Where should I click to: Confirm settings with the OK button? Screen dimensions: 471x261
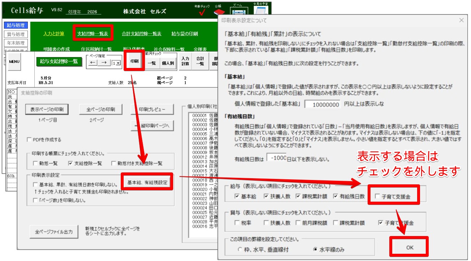[x=408, y=247]
